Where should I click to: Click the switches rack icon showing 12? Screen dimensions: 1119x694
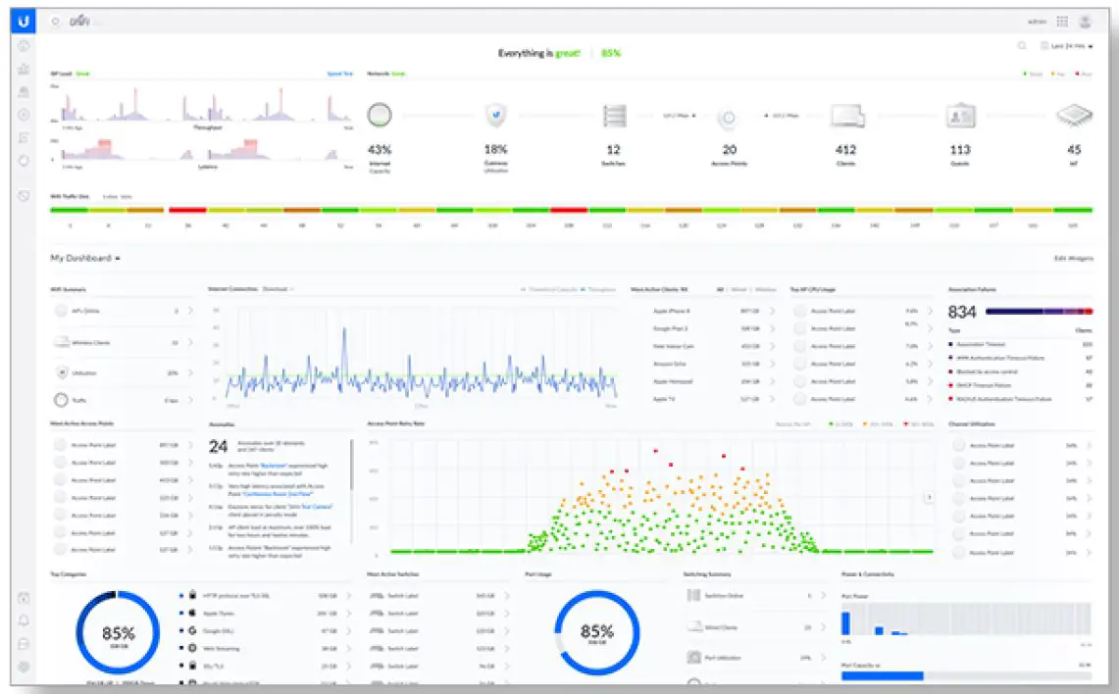614,116
